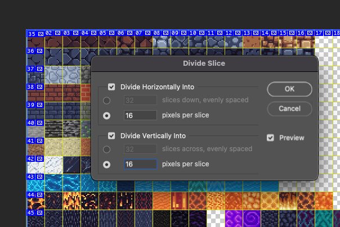Click slice 36 image badge icon
The width and height of the screenshot is (340, 227).
(x=39, y=51)
